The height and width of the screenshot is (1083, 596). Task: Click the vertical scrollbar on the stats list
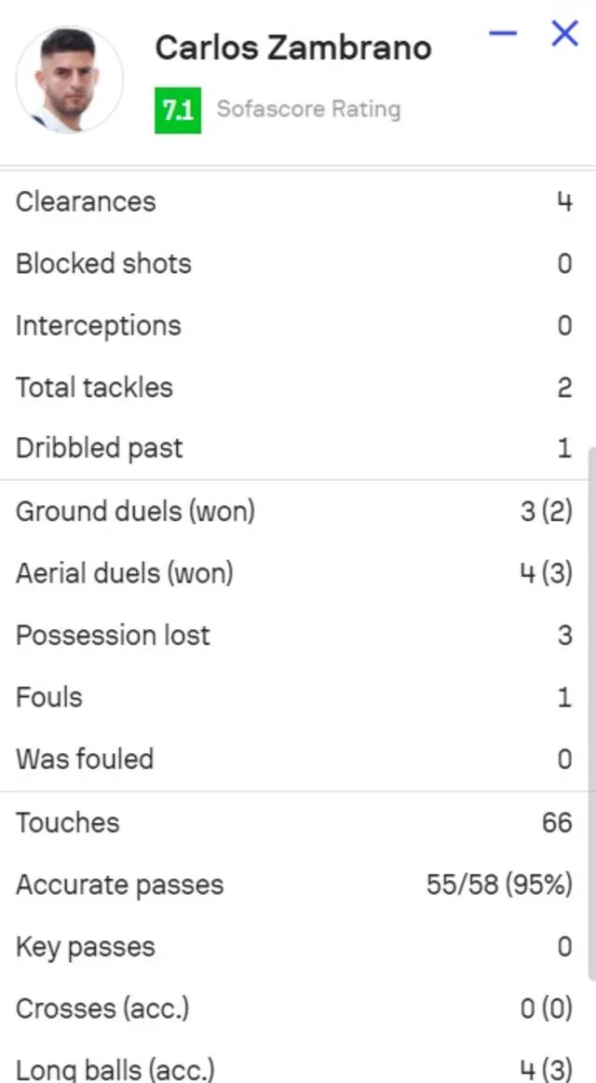[x=590, y=708]
